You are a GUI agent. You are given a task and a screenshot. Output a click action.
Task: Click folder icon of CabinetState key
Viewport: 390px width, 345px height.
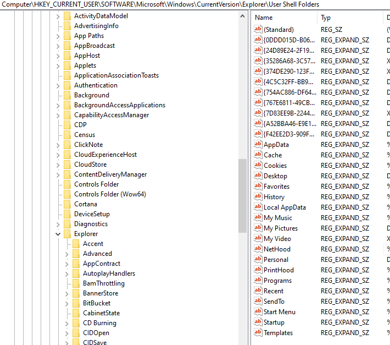coord(76,313)
